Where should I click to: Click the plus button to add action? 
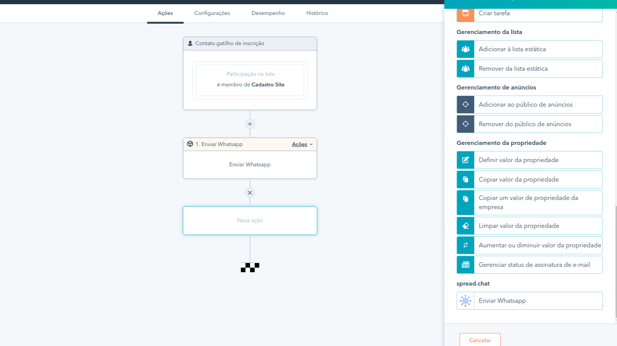[x=250, y=124]
